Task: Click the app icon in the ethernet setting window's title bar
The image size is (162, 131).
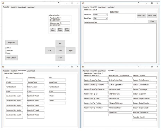Action: [3, 3]
